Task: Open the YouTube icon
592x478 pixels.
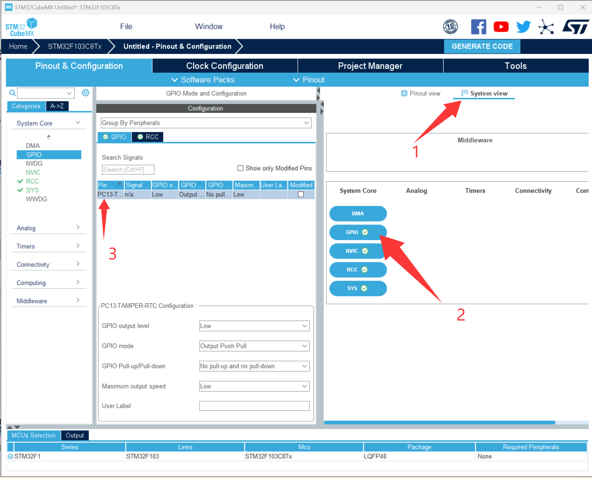Action: 501,27
